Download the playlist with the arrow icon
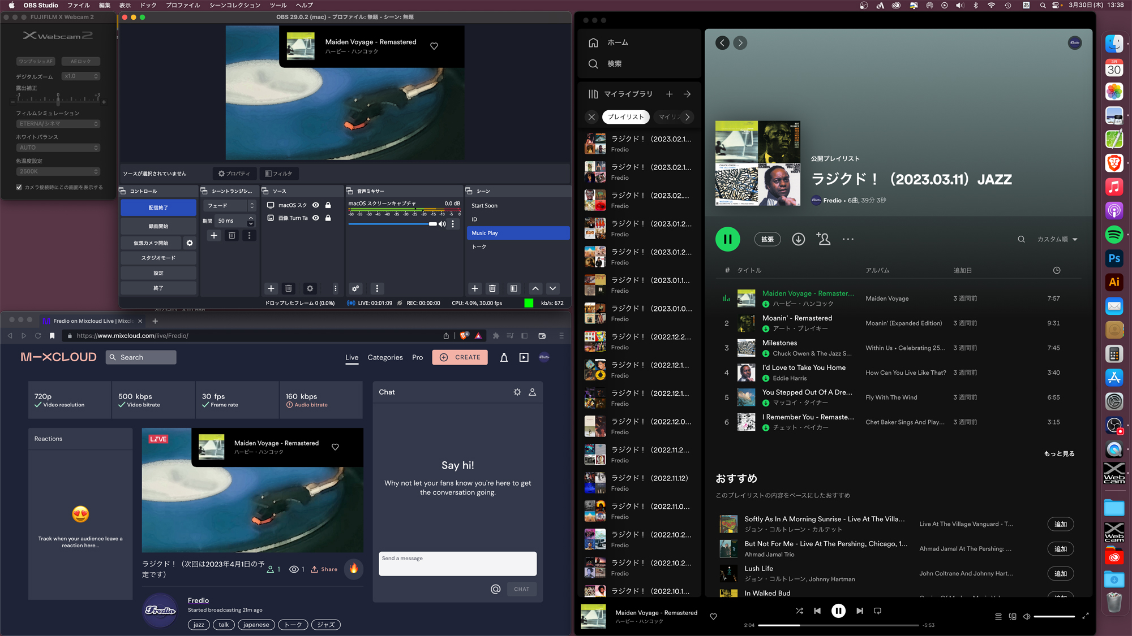The width and height of the screenshot is (1132, 636). pos(798,239)
